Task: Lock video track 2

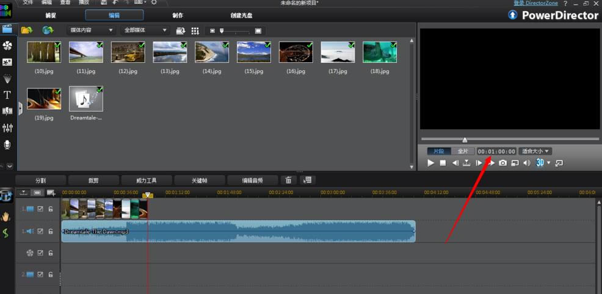Action: coord(50,275)
